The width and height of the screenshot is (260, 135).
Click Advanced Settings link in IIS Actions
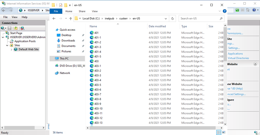(x=237, y=94)
